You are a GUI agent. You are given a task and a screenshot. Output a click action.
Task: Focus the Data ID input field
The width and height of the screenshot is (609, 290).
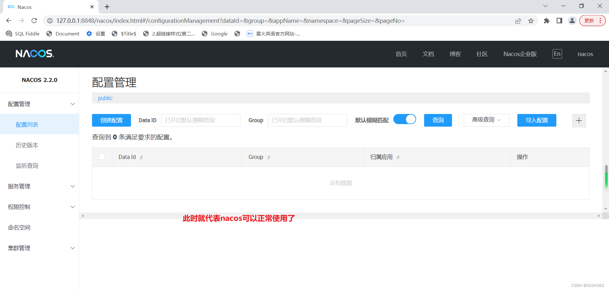click(200, 120)
